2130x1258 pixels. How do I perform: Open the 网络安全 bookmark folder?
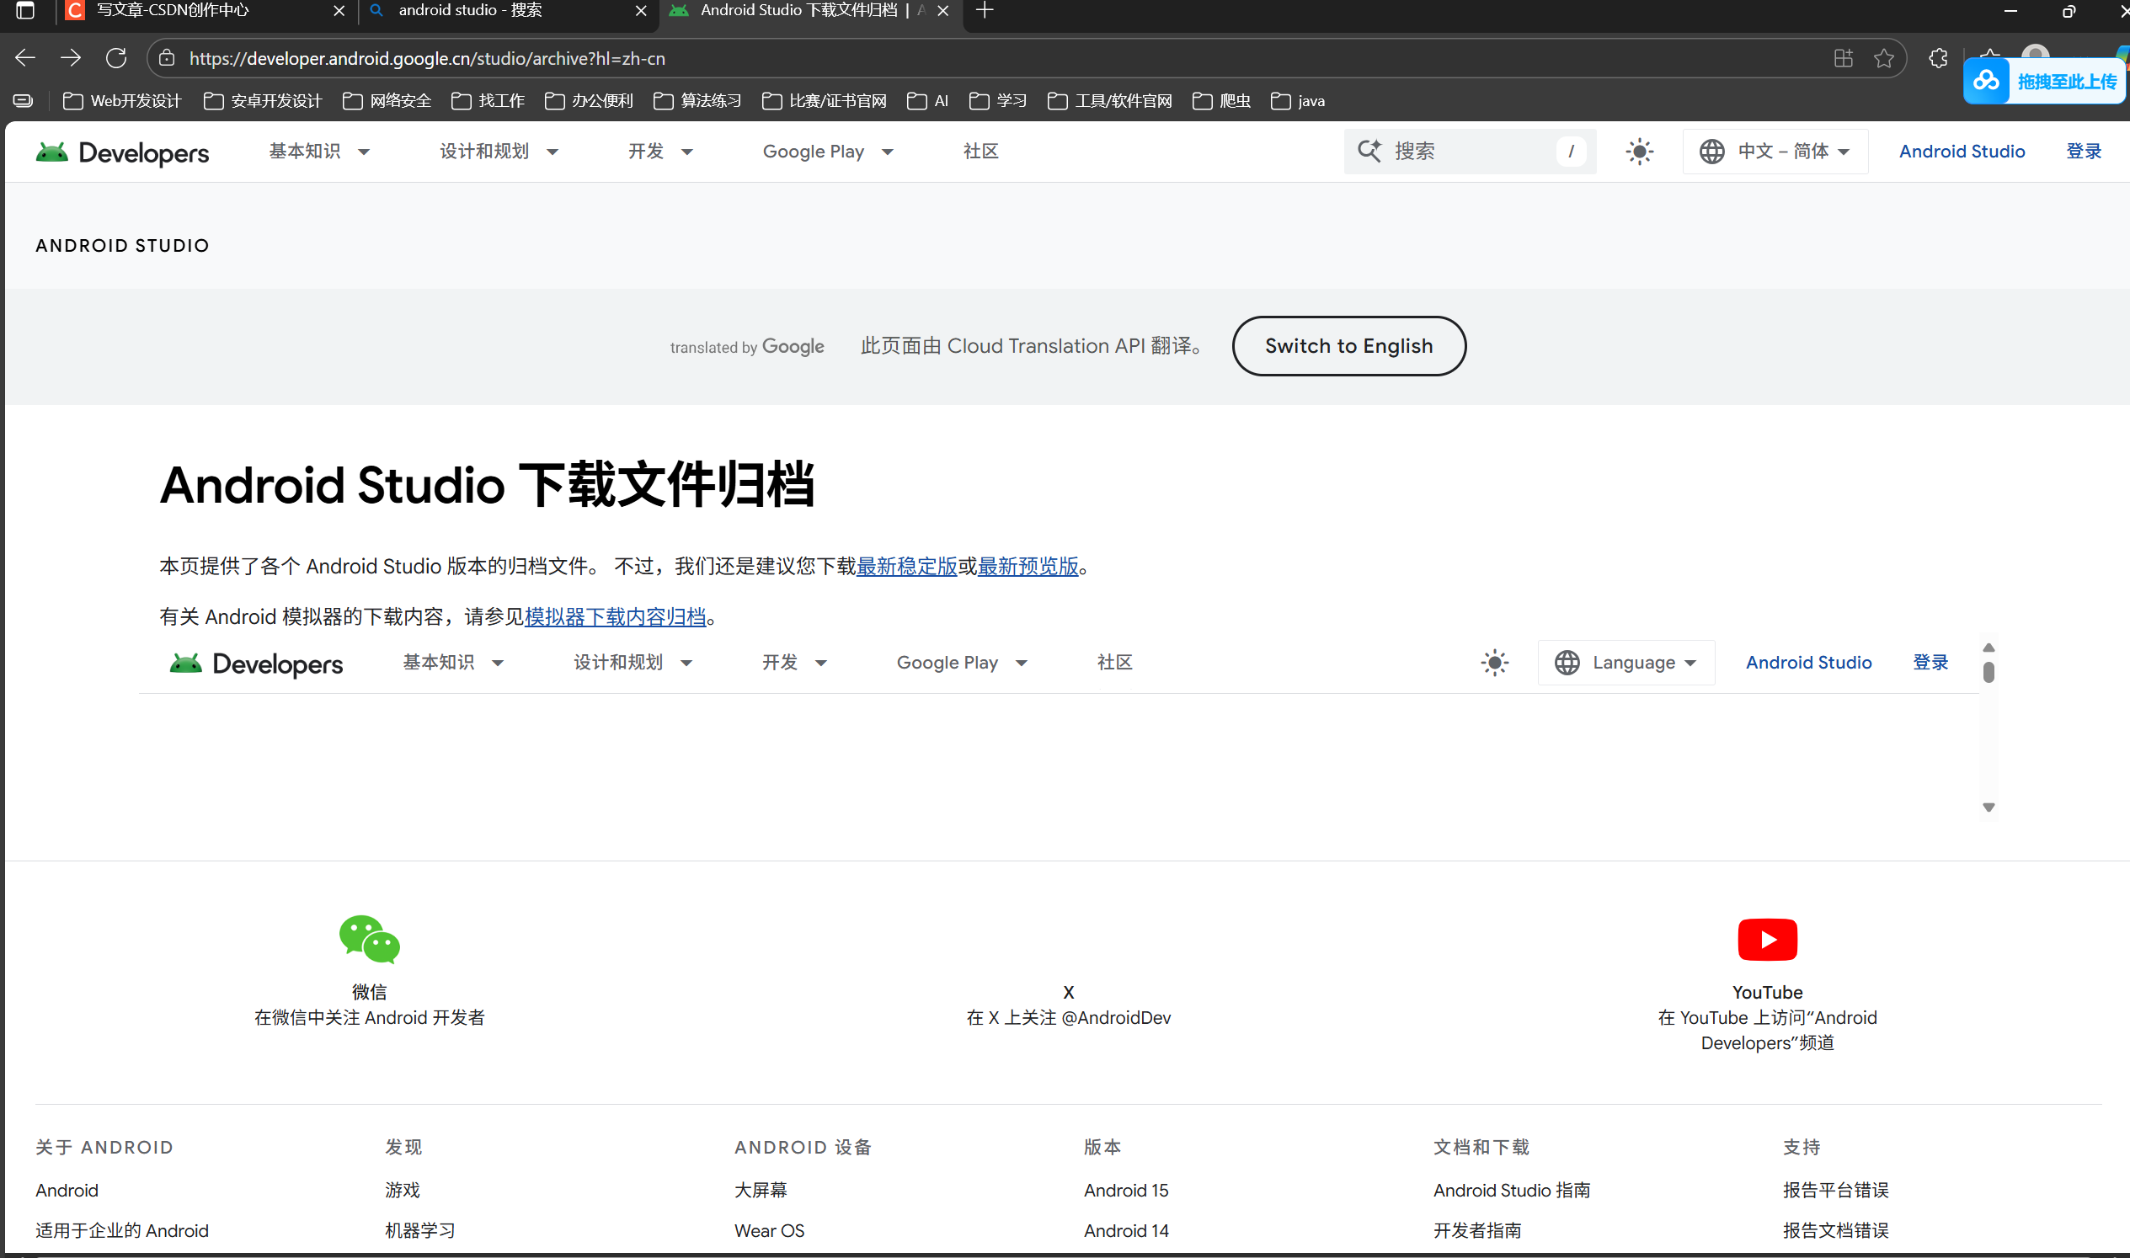click(x=387, y=101)
